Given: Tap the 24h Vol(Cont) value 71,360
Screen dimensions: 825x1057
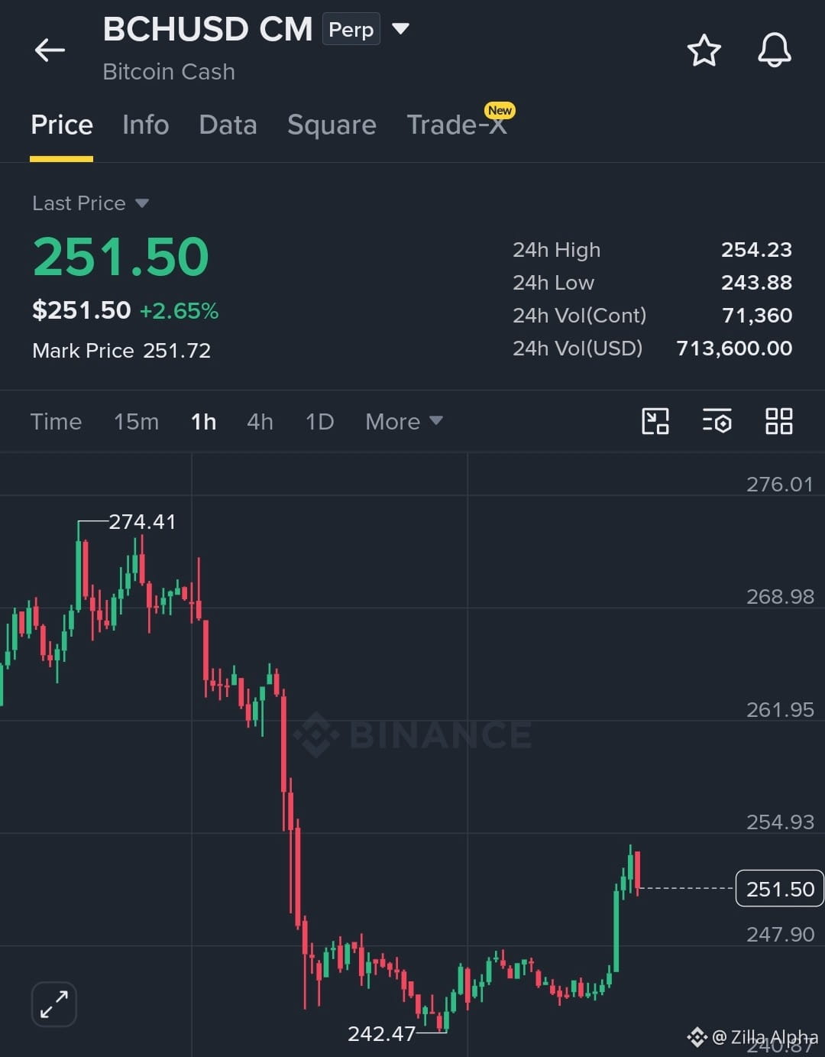Looking at the screenshot, I should click(757, 316).
